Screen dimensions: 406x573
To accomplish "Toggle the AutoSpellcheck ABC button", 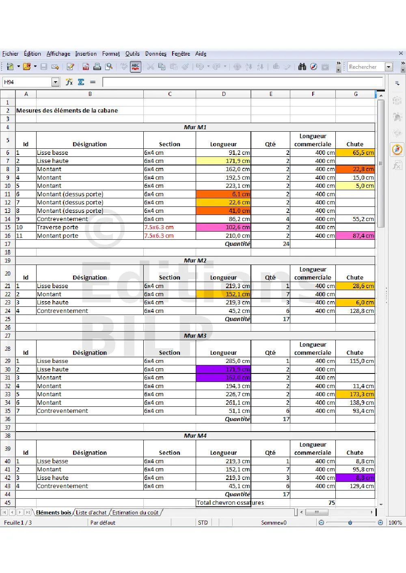I will 135,67.
